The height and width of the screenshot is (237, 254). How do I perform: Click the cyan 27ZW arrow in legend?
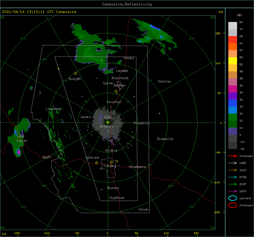(x=233, y=177)
